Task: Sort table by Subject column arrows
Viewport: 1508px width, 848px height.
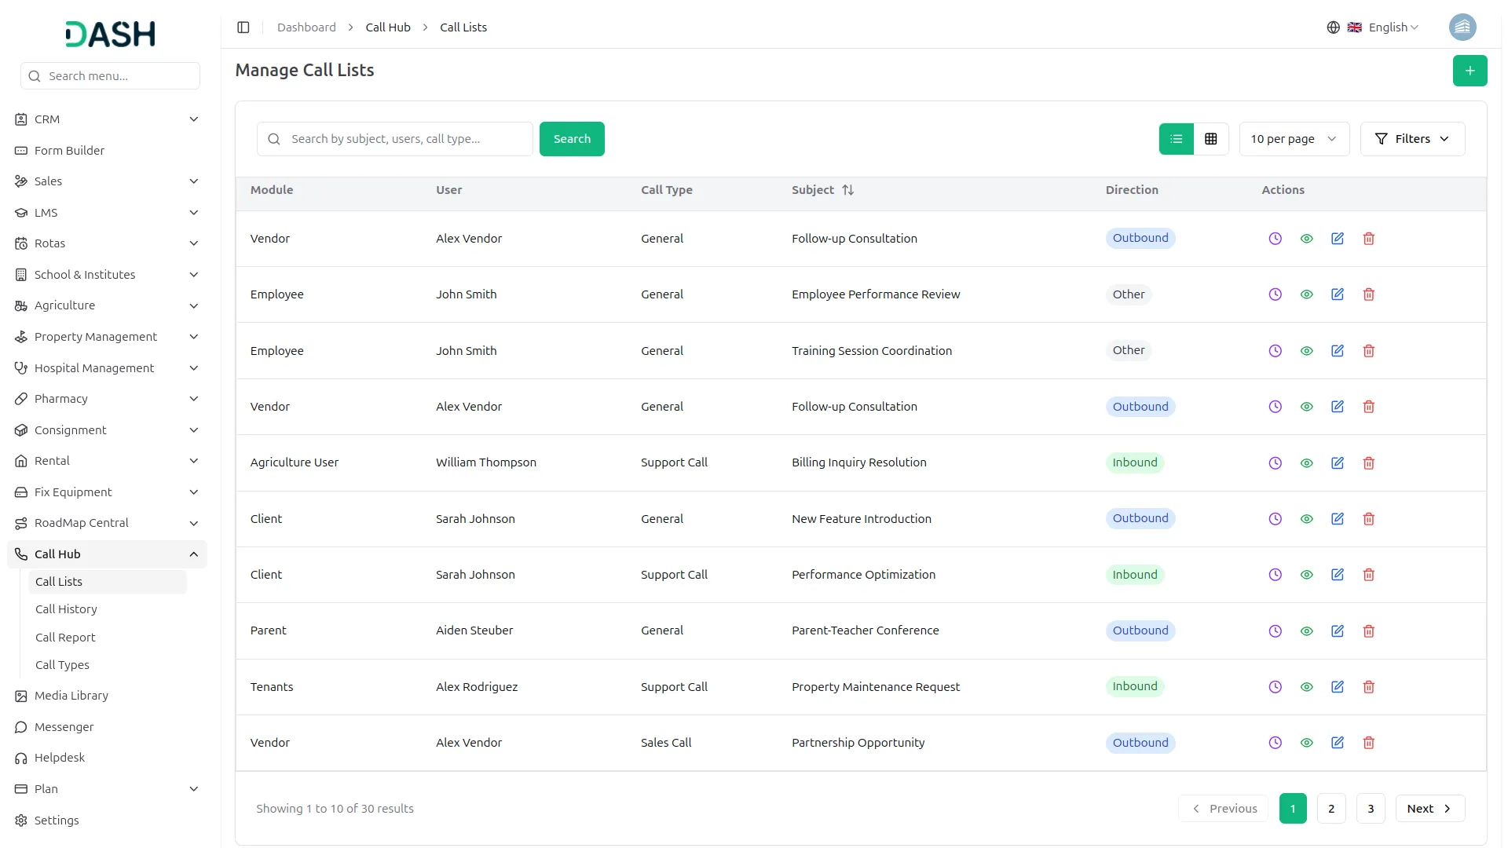Action: coord(847,190)
